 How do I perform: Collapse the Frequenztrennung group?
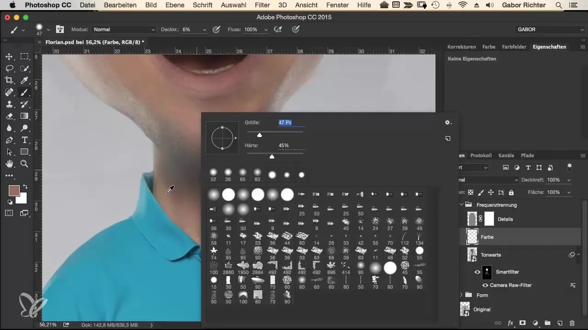(x=462, y=205)
